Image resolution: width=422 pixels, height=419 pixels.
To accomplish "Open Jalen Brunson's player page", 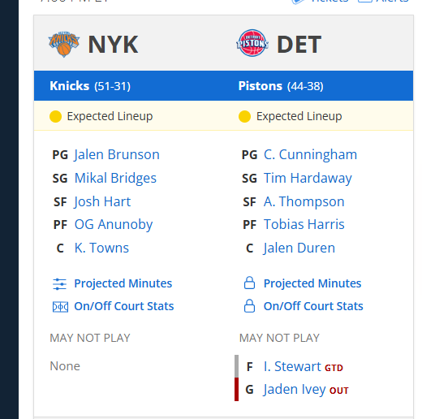I will [x=117, y=155].
